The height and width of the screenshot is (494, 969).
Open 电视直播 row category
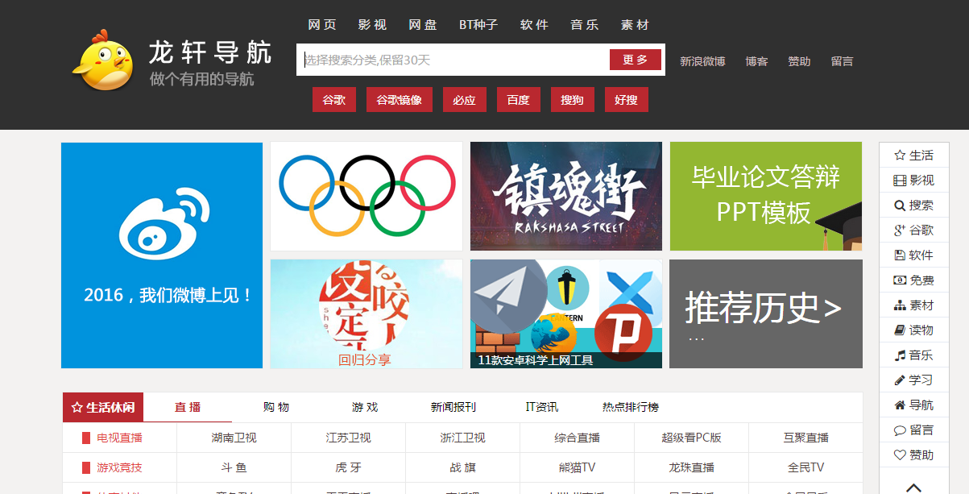coord(119,438)
